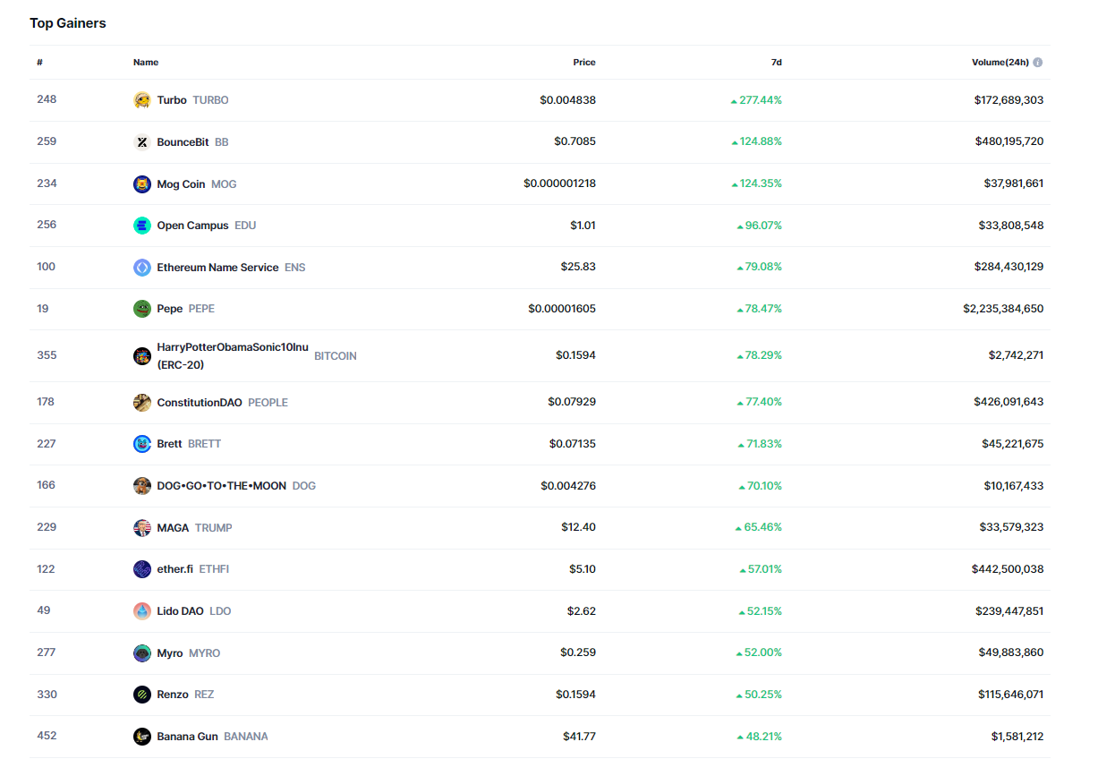This screenshot has height=759, width=1115.
Task: Open the Renzo name link
Action: click(173, 695)
